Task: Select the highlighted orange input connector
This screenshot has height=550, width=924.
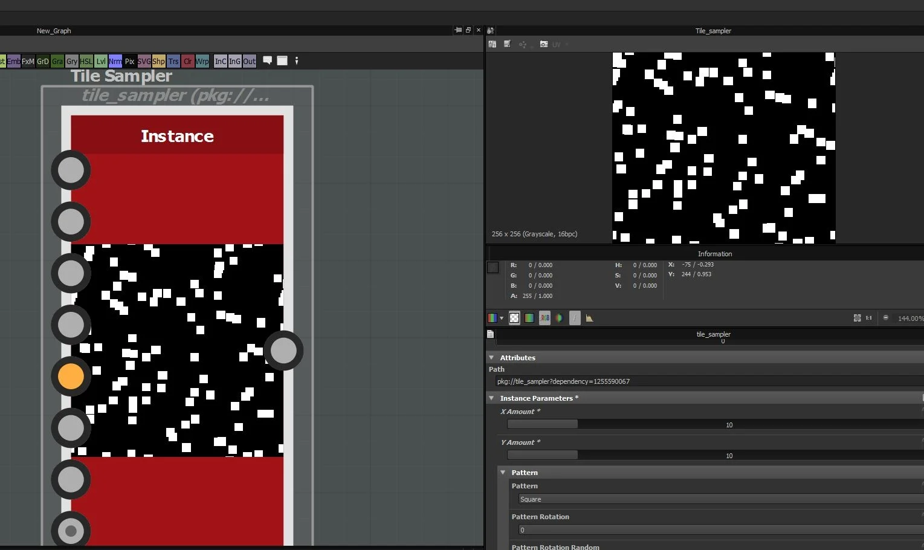Action: tap(71, 376)
